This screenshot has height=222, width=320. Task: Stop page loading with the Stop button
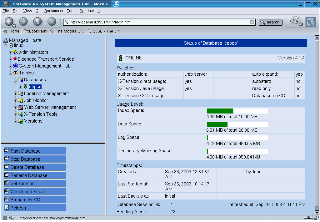[52, 22]
